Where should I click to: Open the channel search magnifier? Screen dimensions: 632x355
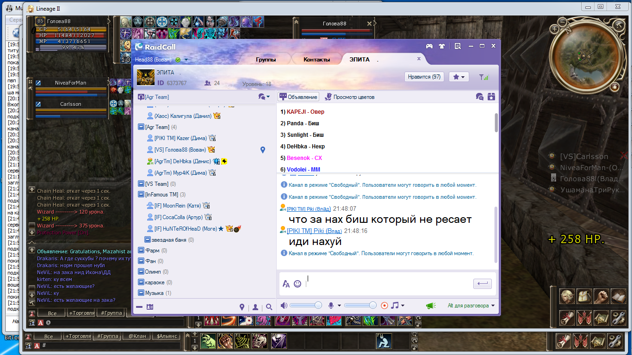269,307
